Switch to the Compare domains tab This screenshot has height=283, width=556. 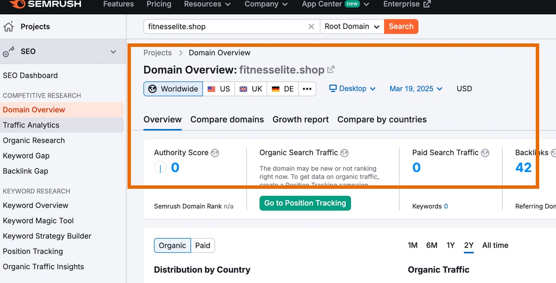click(227, 120)
